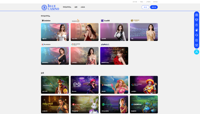Click the Blue Casino logo
This screenshot has width=200, height=114.
coord(50,7)
